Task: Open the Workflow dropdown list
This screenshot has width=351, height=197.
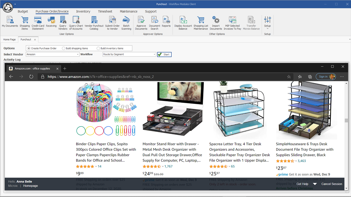Action: [154, 54]
